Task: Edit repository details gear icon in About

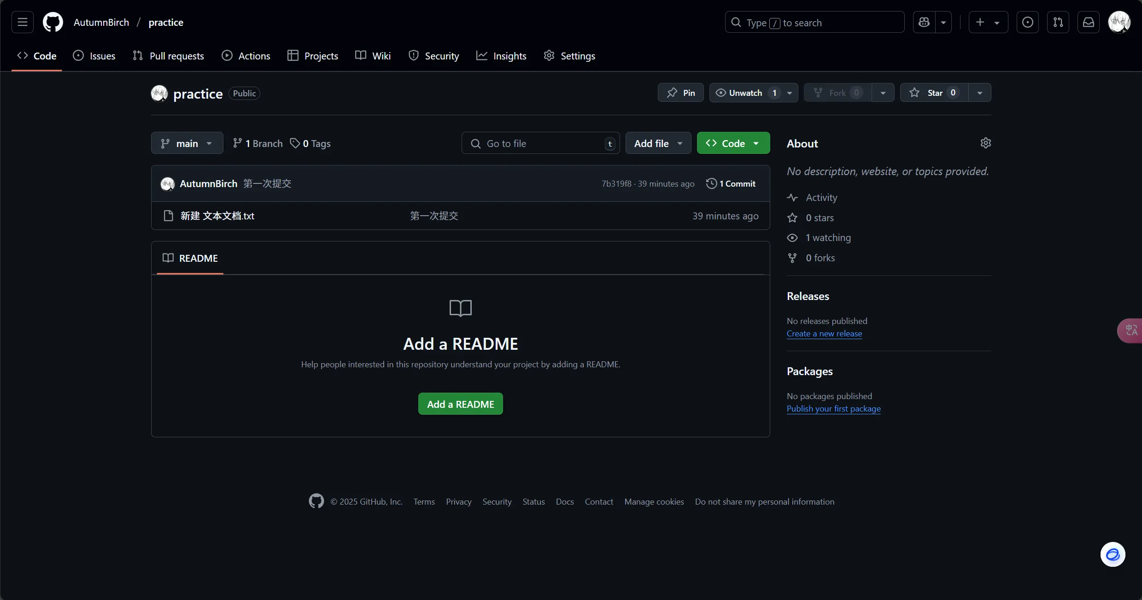Action: point(985,143)
